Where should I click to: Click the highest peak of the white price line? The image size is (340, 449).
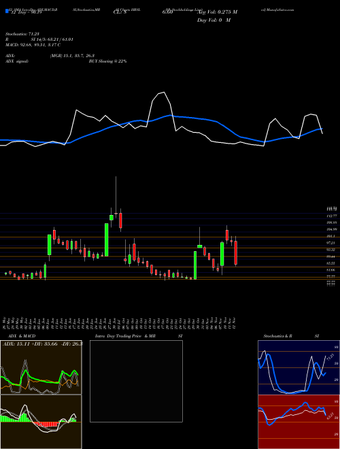point(164,93)
